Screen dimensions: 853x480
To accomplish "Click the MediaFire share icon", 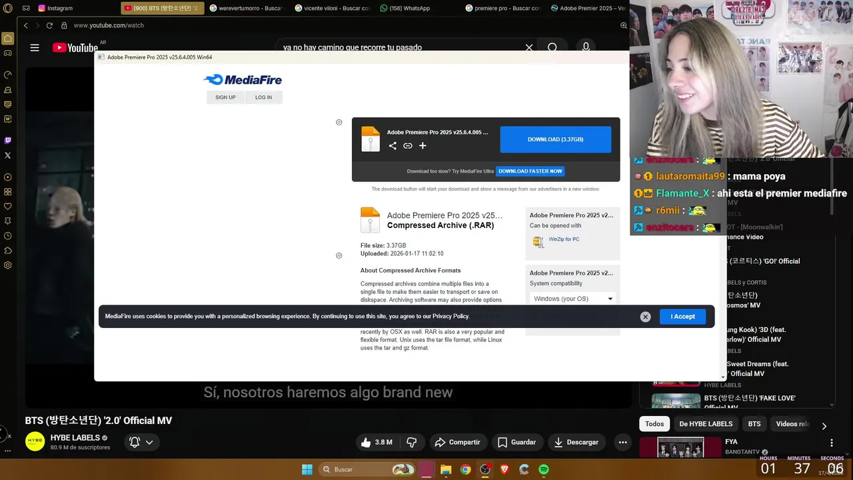I will coord(393,145).
